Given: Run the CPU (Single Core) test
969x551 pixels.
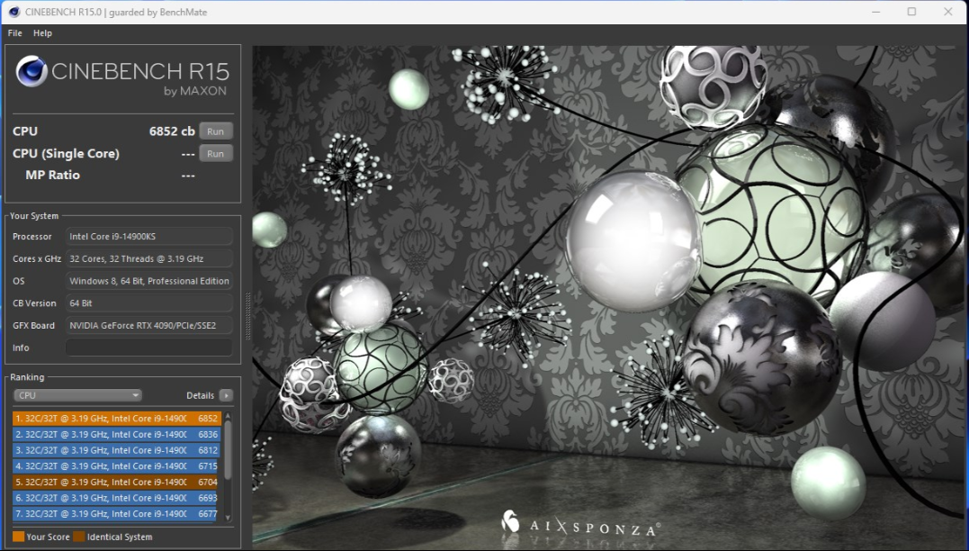Looking at the screenshot, I should coord(216,153).
